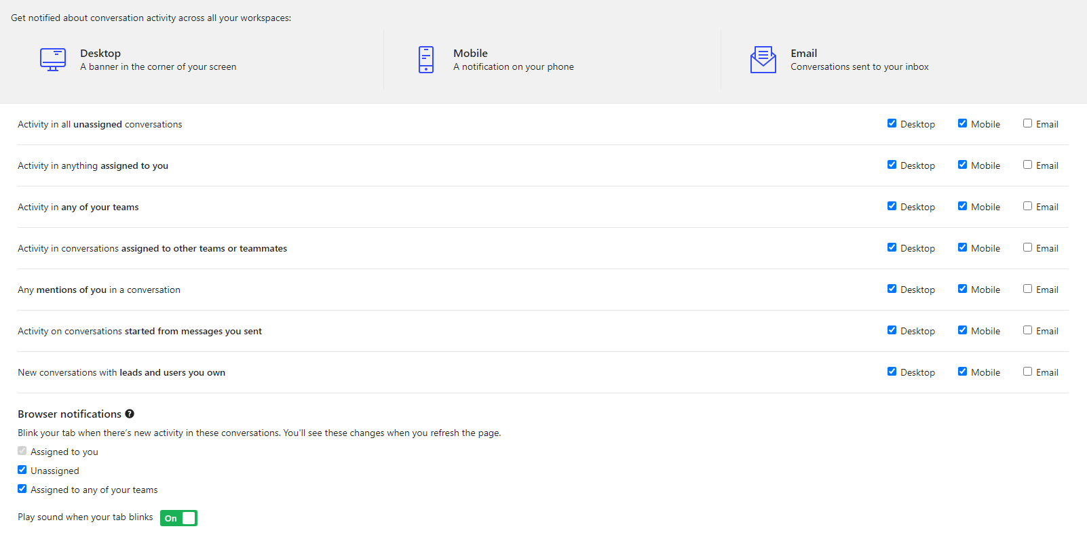Click 'Activity in any of your teams' label

pos(78,207)
